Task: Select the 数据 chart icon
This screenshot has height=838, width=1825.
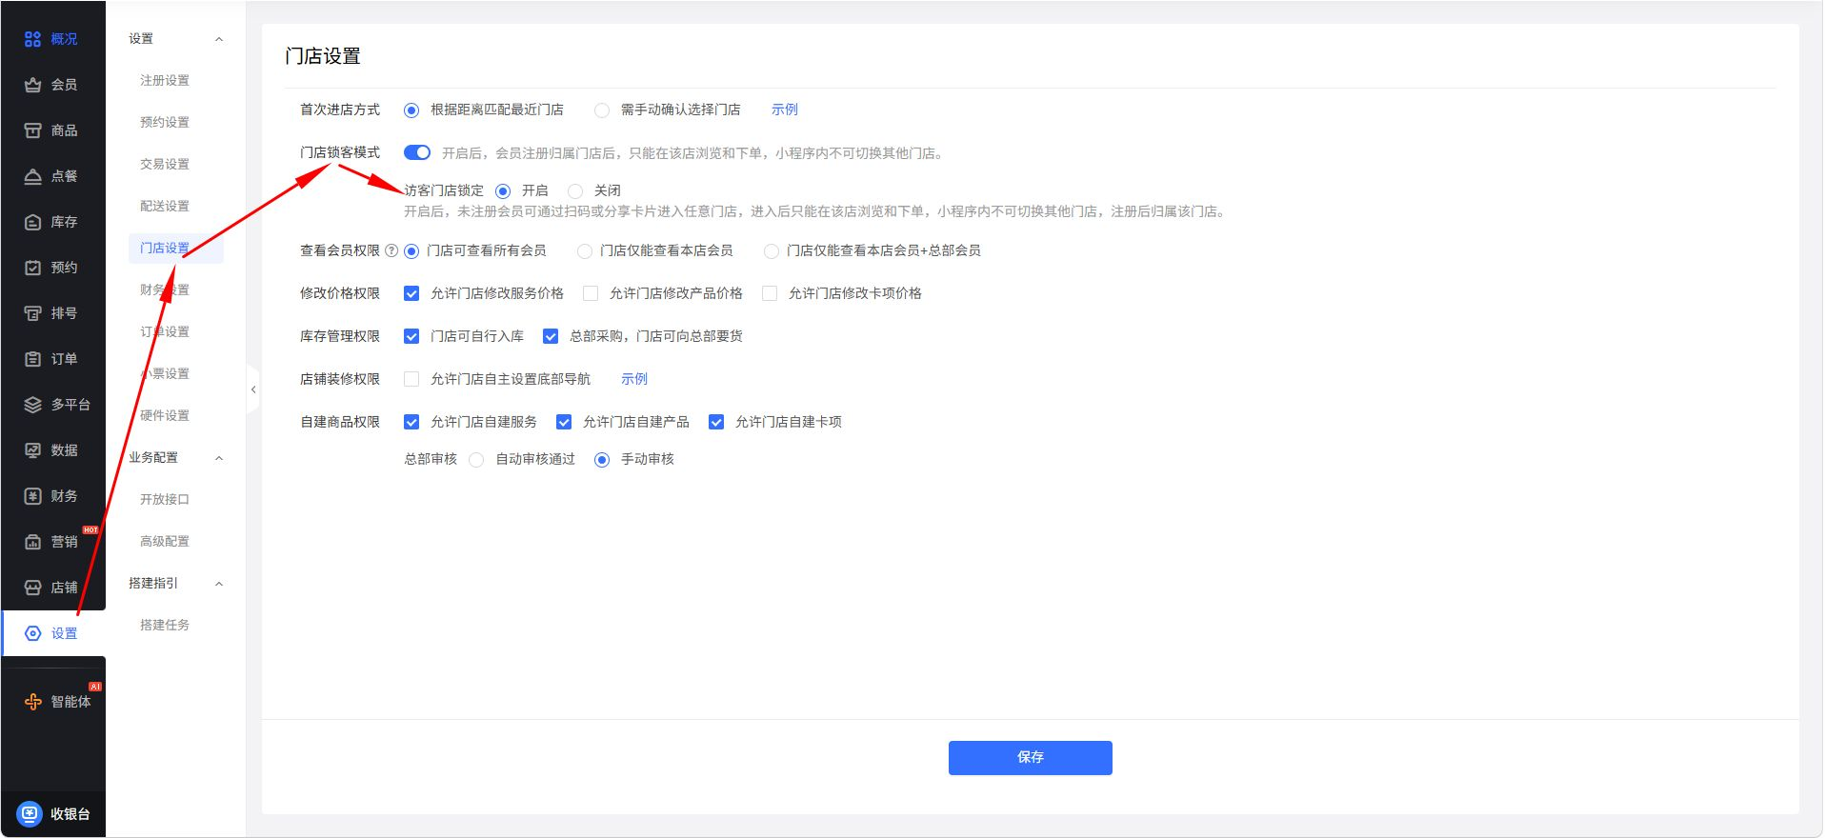Action: point(32,450)
